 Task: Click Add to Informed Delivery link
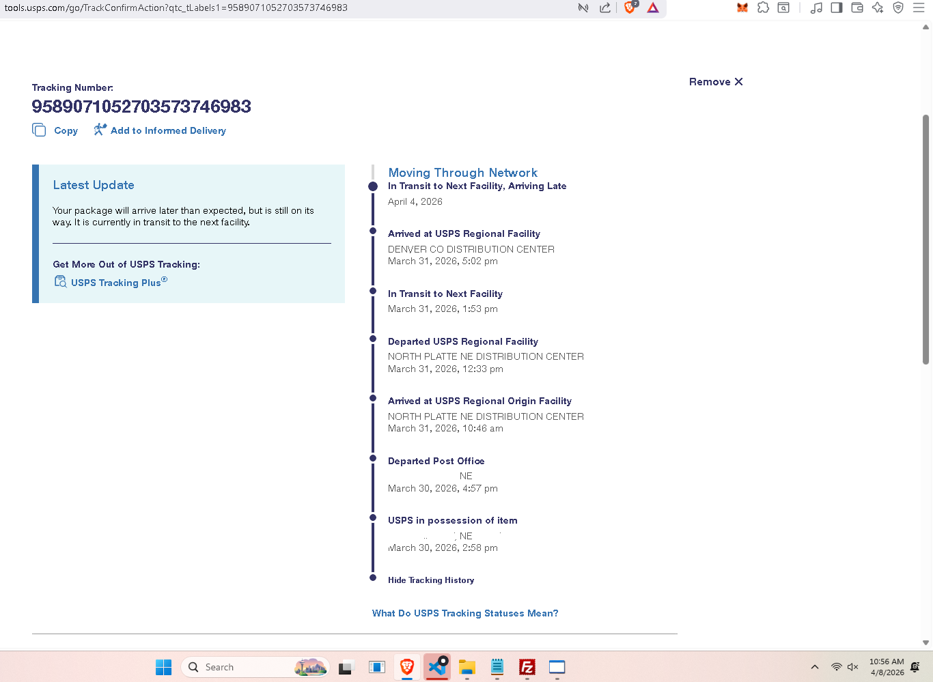168,130
